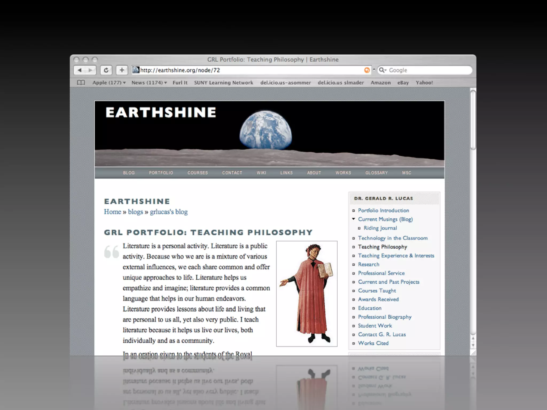This screenshot has height=410, width=547.
Task: Select the BLOG navigation tab
Action: (129, 173)
